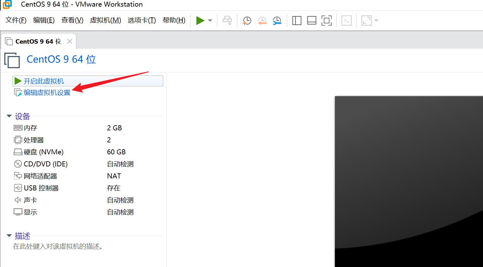Revert to snapshot toolbar icon
The width and height of the screenshot is (483, 267).
click(x=262, y=21)
